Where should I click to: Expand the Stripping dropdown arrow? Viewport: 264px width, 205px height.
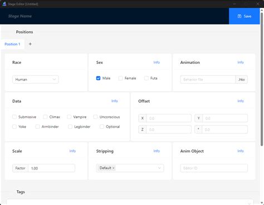click(x=159, y=168)
